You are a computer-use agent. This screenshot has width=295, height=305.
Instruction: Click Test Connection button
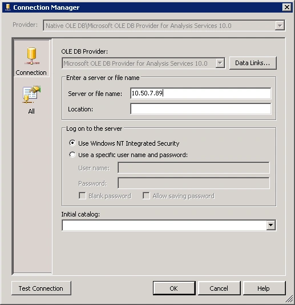pyautogui.click(x=41, y=288)
